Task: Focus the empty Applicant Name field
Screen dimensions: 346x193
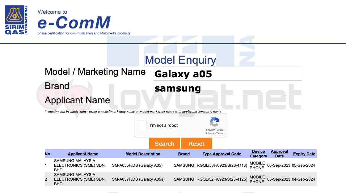Action: click(x=228, y=102)
